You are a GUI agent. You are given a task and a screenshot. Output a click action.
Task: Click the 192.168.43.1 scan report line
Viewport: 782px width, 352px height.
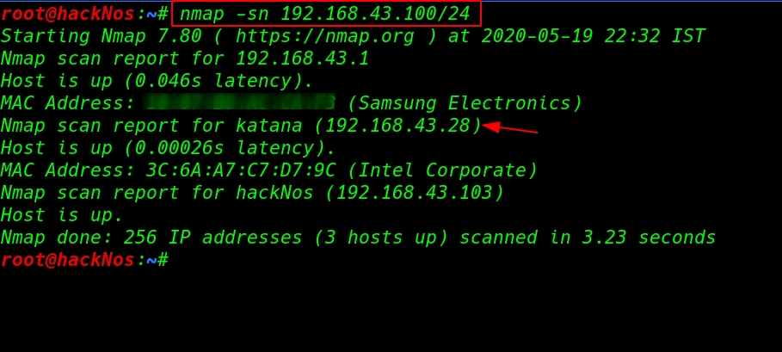pos(185,59)
